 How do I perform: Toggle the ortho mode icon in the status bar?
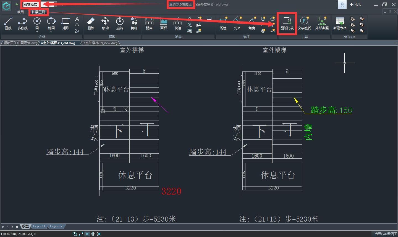pyautogui.click(x=81, y=234)
